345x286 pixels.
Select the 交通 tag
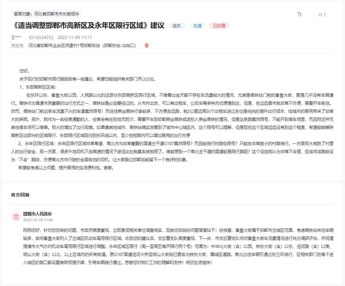coord(198,26)
